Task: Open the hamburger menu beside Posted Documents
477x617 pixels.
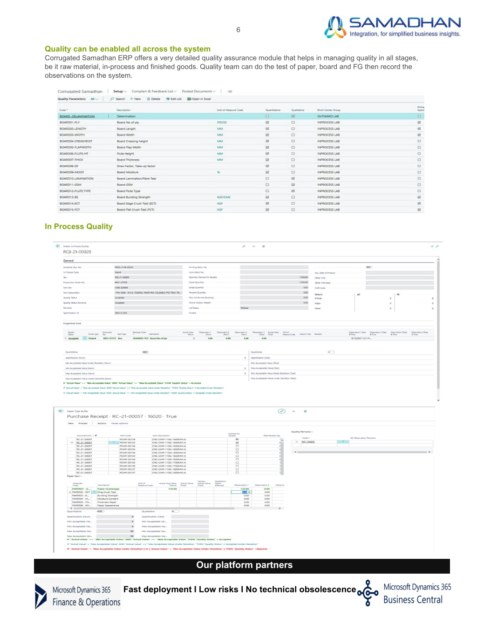Action: coord(230,91)
